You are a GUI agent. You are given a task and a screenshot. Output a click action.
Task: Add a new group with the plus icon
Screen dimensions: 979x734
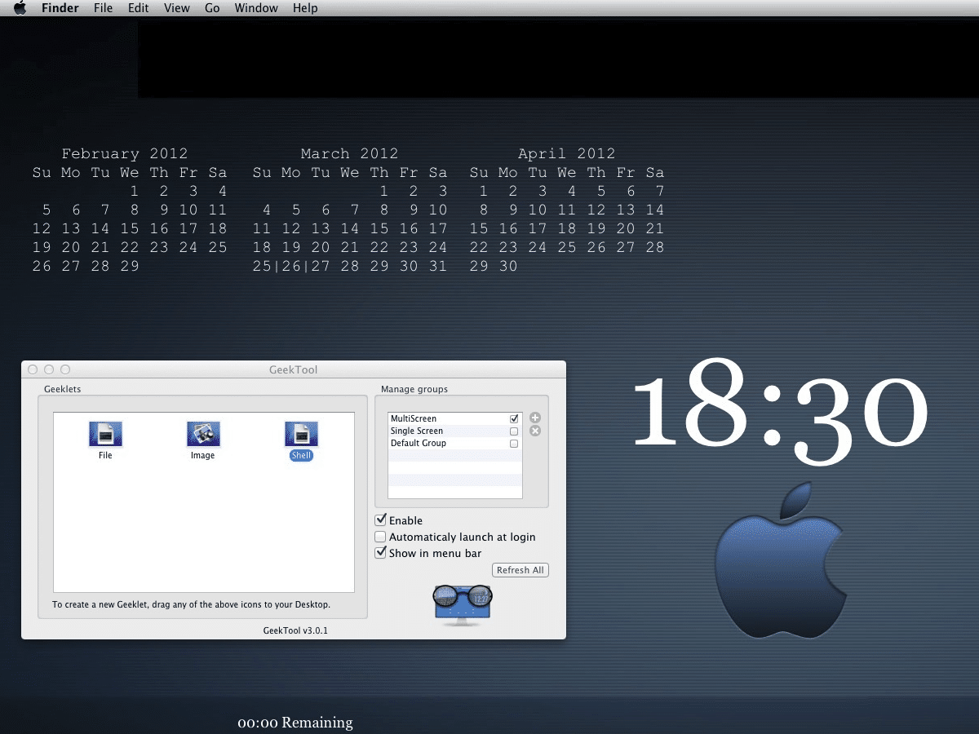(x=534, y=417)
